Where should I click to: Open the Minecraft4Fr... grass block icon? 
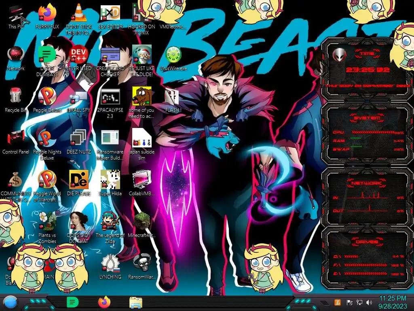[x=142, y=225]
